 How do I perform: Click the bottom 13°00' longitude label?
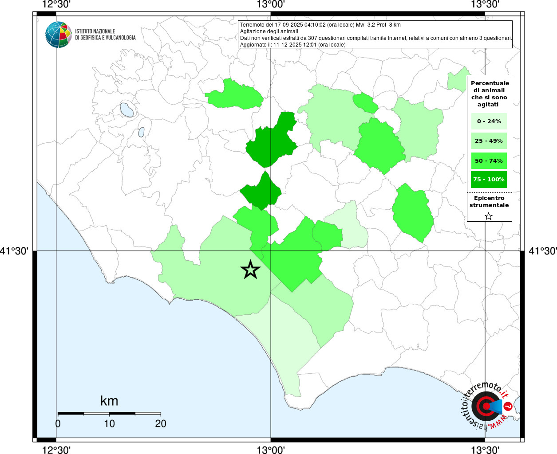click(271, 450)
